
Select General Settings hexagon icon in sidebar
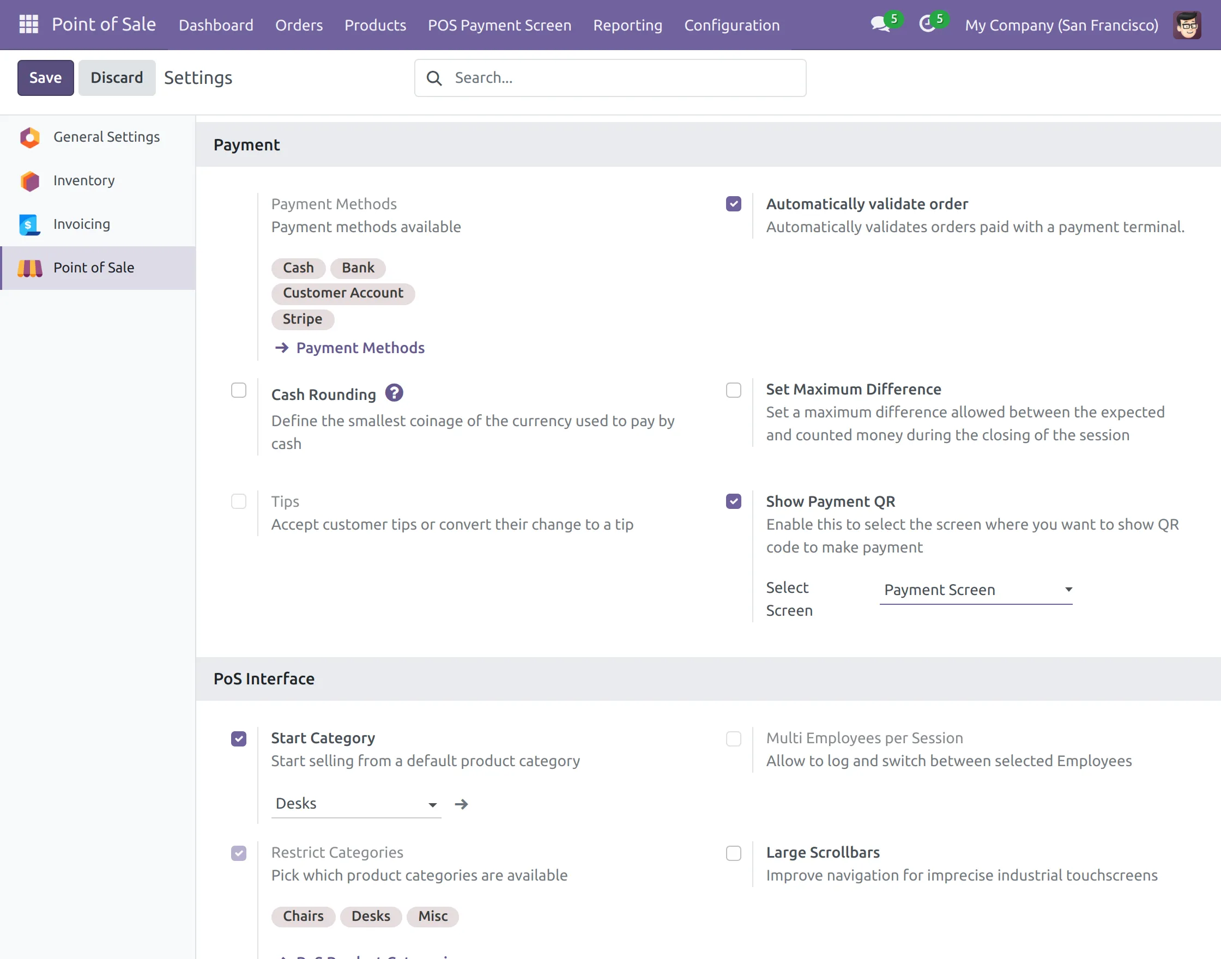click(x=30, y=137)
